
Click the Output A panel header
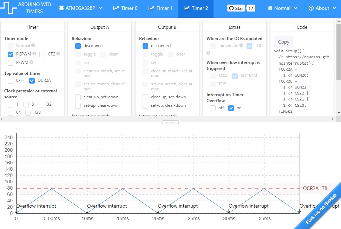(x=100, y=27)
